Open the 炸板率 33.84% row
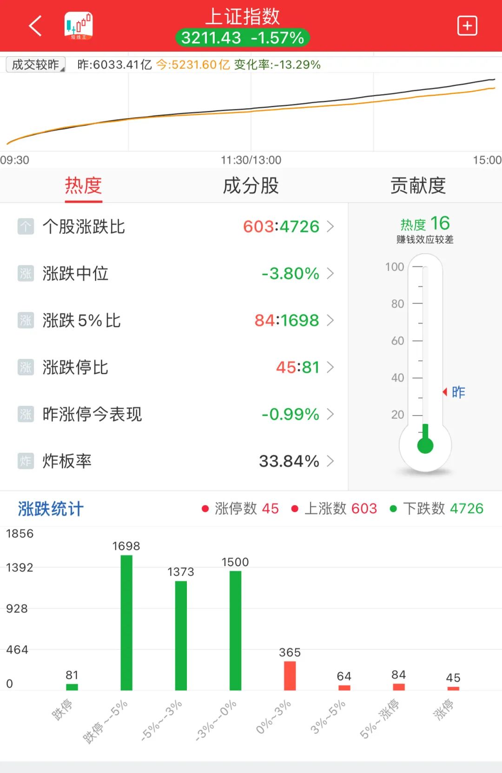This screenshot has width=502, height=773. point(174,461)
